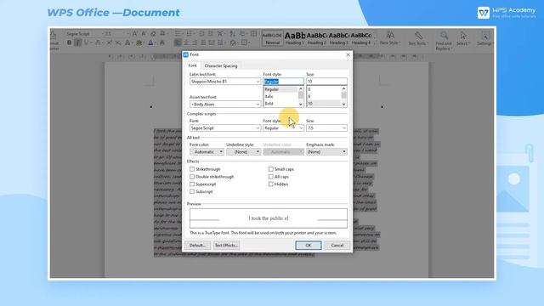Screen dimensions: 544x306
Task: Open the Emphasis mark dropdown
Action: coord(326,151)
